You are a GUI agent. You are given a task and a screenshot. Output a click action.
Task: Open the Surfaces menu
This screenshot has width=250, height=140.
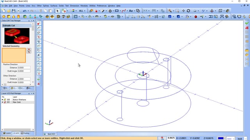[x=54, y=6]
